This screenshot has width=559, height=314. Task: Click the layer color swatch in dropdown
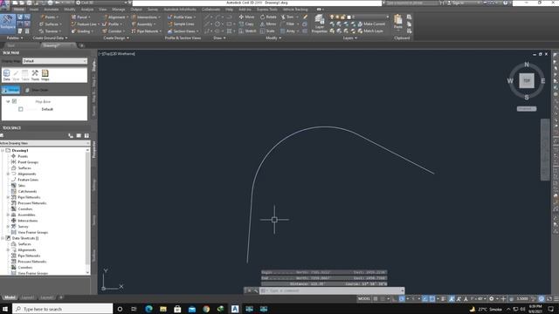click(x=349, y=17)
